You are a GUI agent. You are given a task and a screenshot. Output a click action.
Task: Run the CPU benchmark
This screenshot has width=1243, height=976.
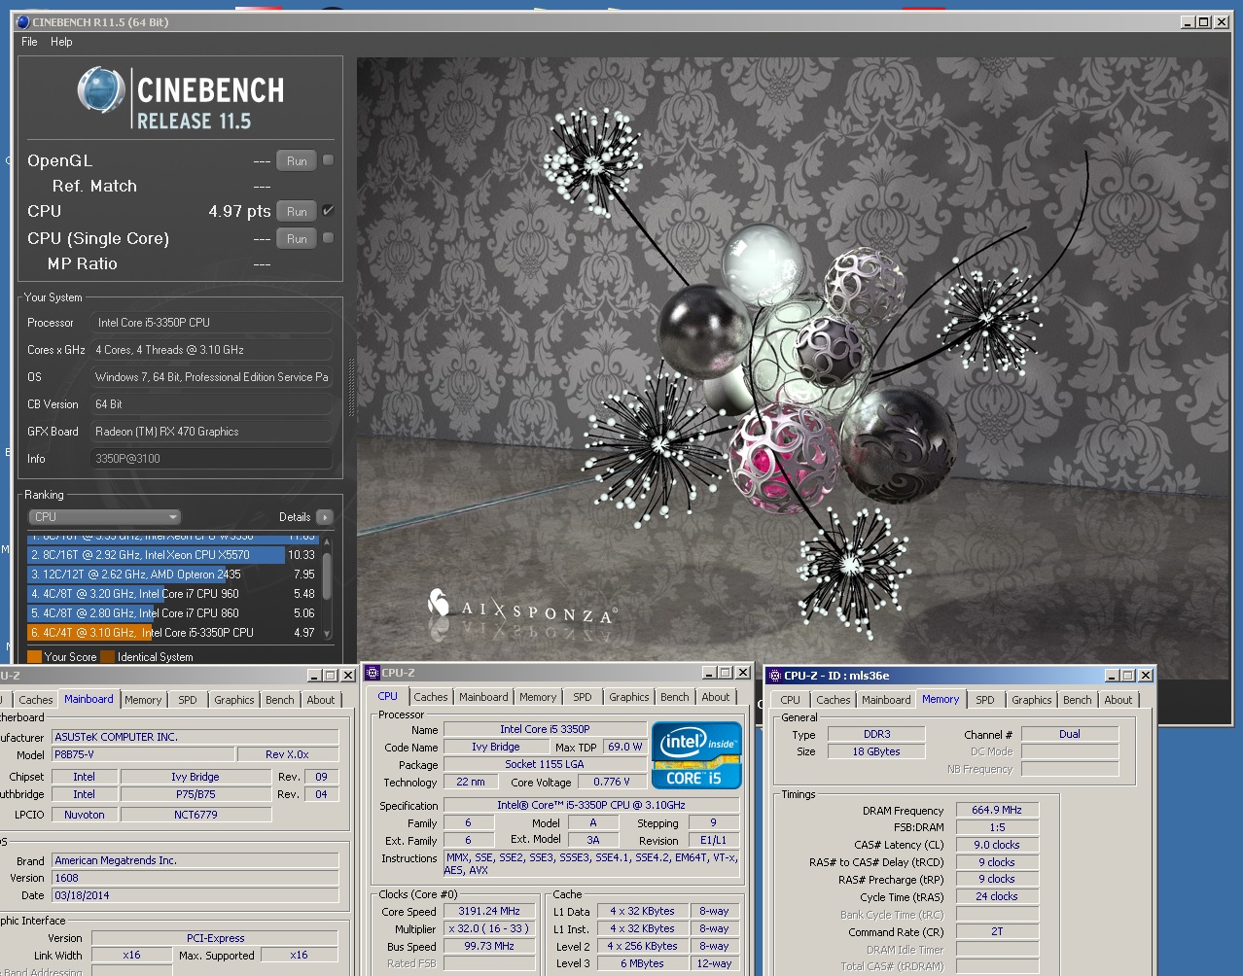[x=297, y=212]
